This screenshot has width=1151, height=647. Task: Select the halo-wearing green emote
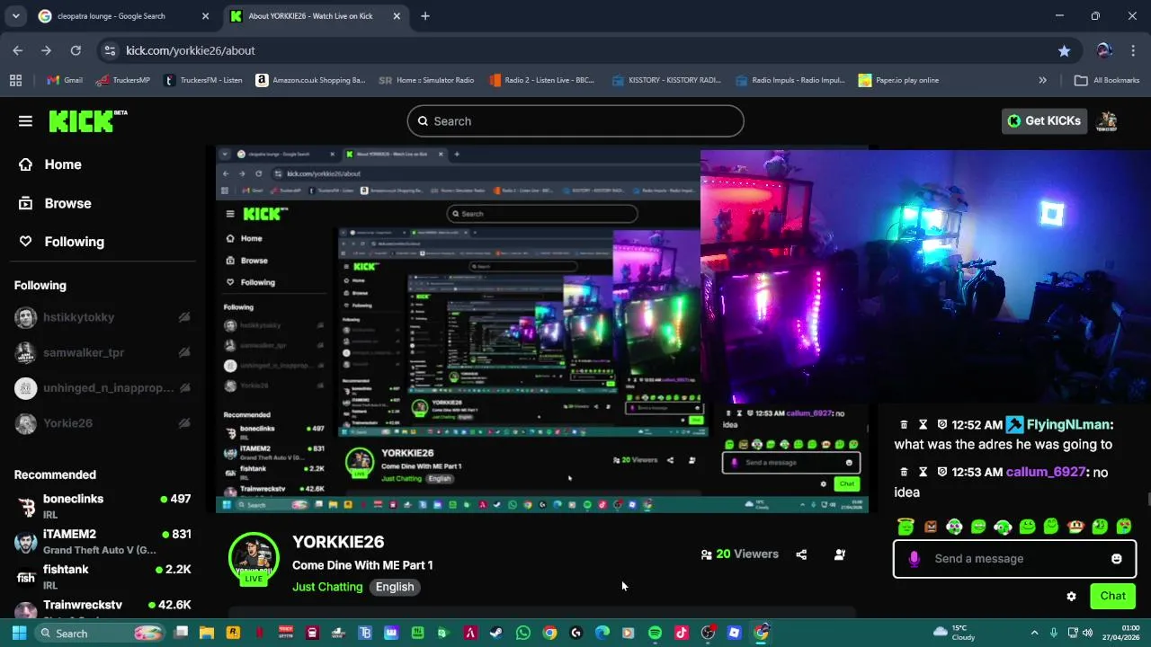click(x=906, y=527)
